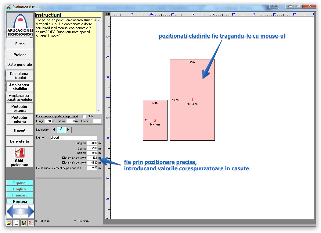This screenshot has height=233, width=321.
Task: Advance with the right blue arrow
Action: tap(27, 211)
